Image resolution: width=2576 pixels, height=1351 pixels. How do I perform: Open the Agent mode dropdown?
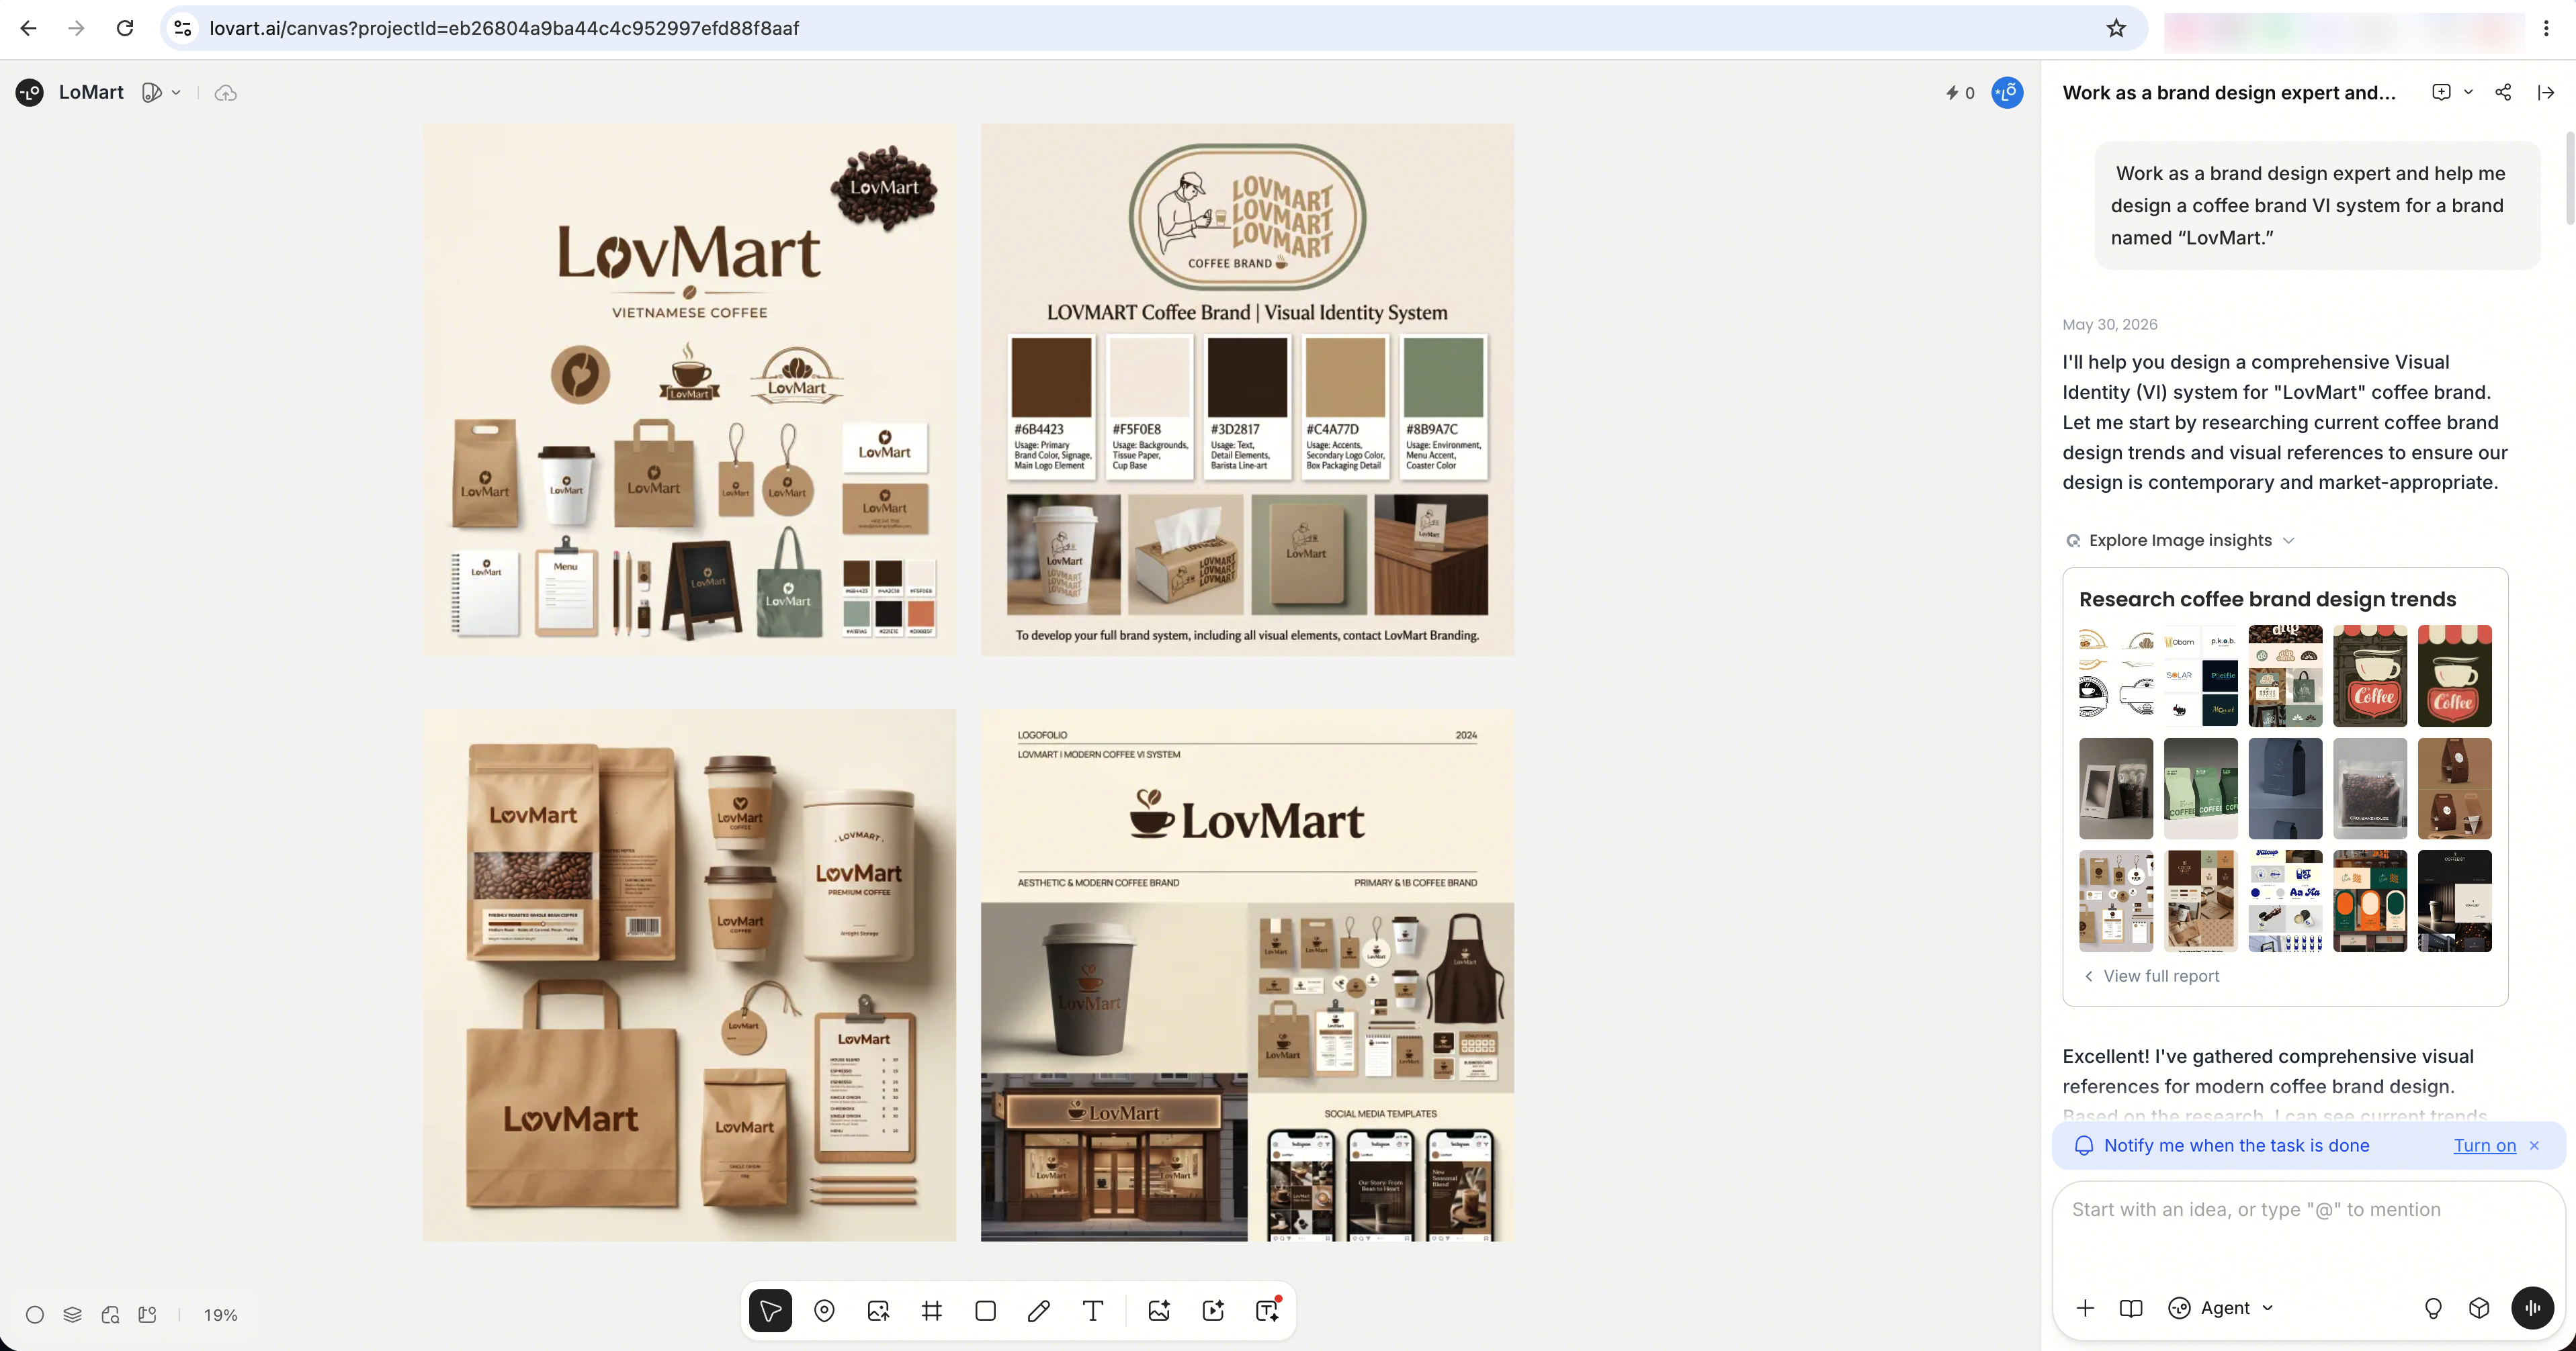tap(2222, 1308)
